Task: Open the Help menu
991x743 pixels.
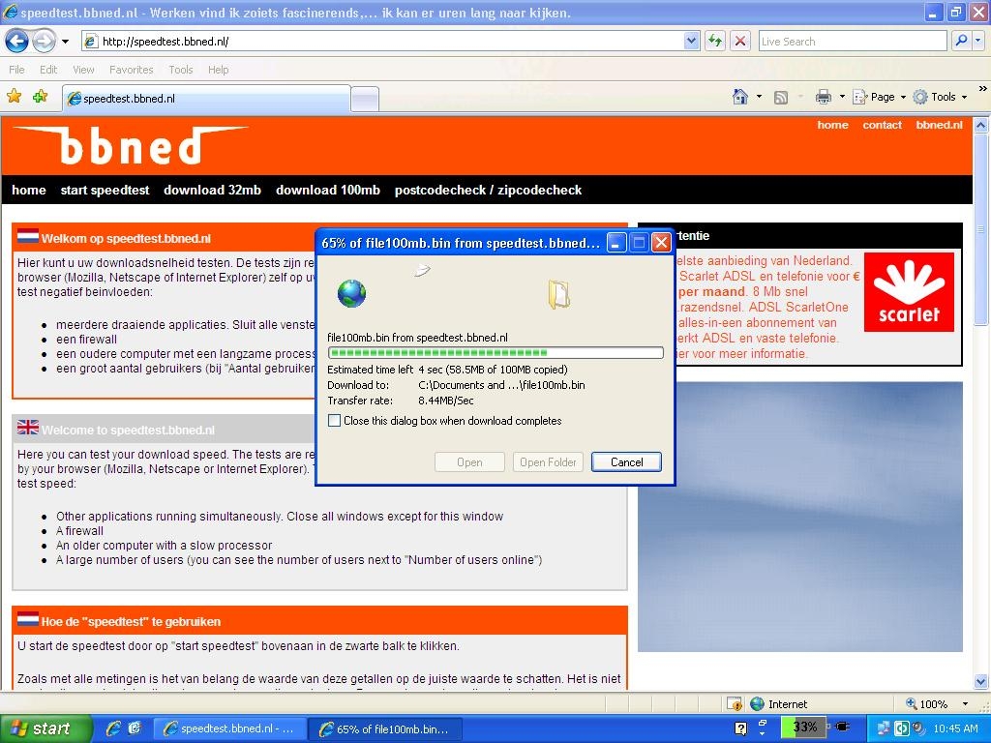Action: tap(218, 70)
